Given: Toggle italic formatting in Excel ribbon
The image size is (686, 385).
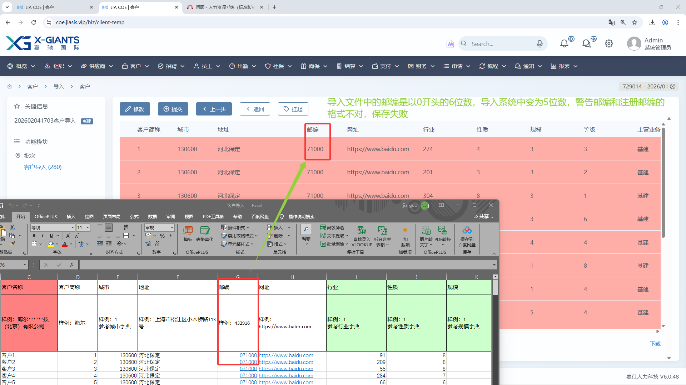Looking at the screenshot, I should (43, 236).
